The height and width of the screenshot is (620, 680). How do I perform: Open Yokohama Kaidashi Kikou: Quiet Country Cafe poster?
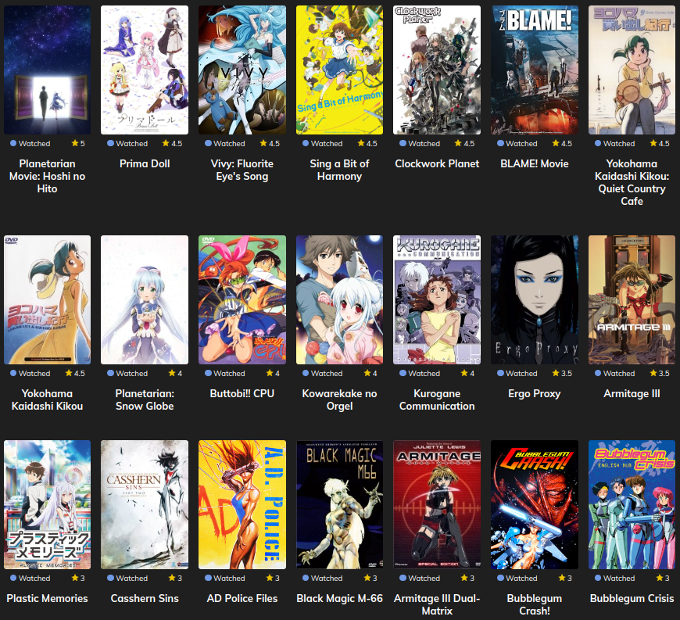tap(632, 70)
